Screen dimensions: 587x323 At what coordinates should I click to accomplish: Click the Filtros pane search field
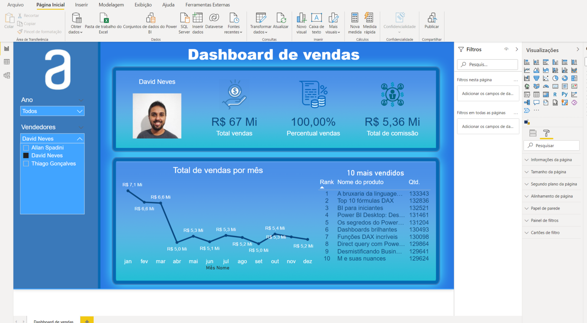coord(487,64)
